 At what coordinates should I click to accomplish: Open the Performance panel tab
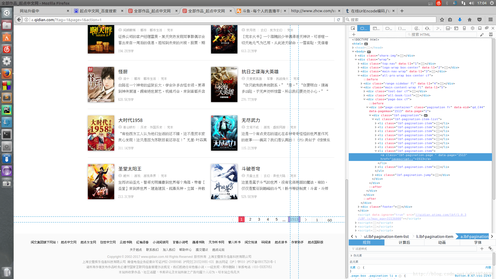click(x=417, y=28)
